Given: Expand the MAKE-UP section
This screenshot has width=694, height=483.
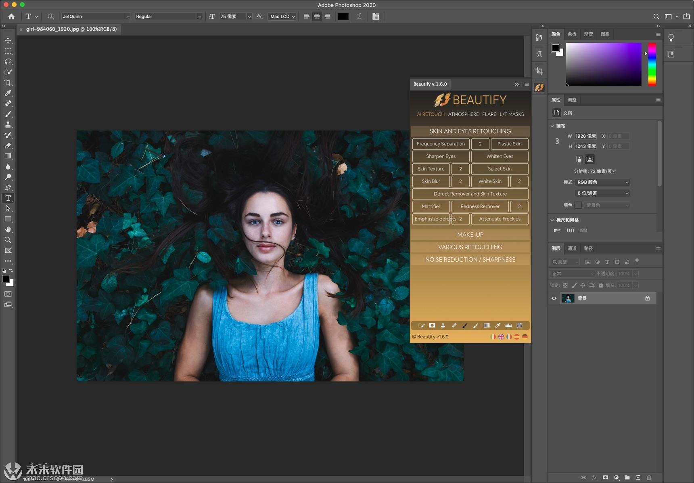Looking at the screenshot, I should [x=470, y=235].
